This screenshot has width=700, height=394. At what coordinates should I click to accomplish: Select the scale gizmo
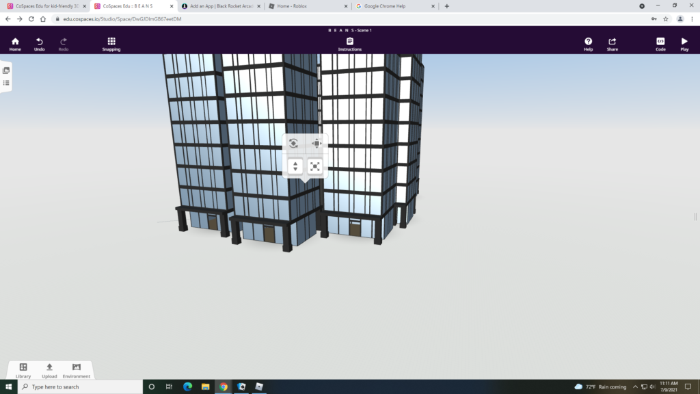point(315,167)
